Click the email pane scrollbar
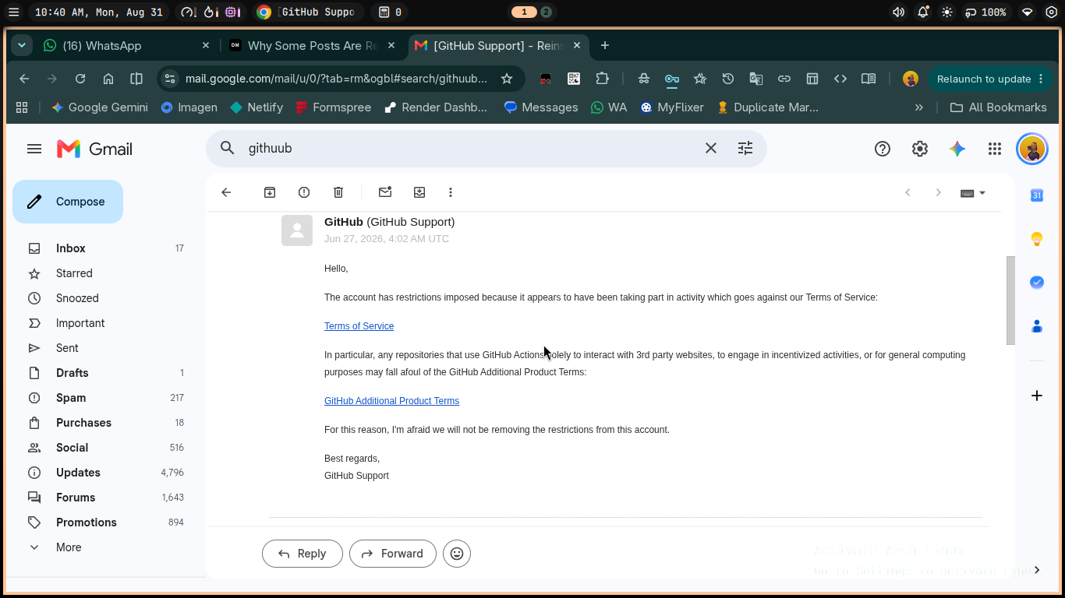1065x598 pixels. 1010,300
